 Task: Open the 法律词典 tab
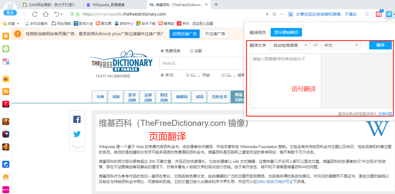point(148,97)
